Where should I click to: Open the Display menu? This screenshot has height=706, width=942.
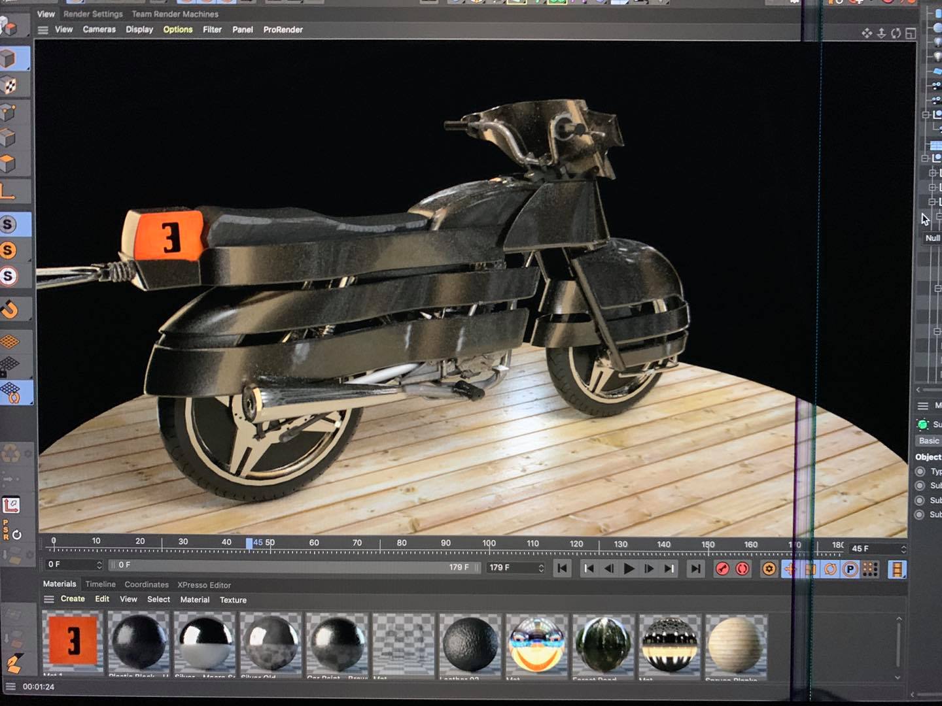tap(139, 29)
